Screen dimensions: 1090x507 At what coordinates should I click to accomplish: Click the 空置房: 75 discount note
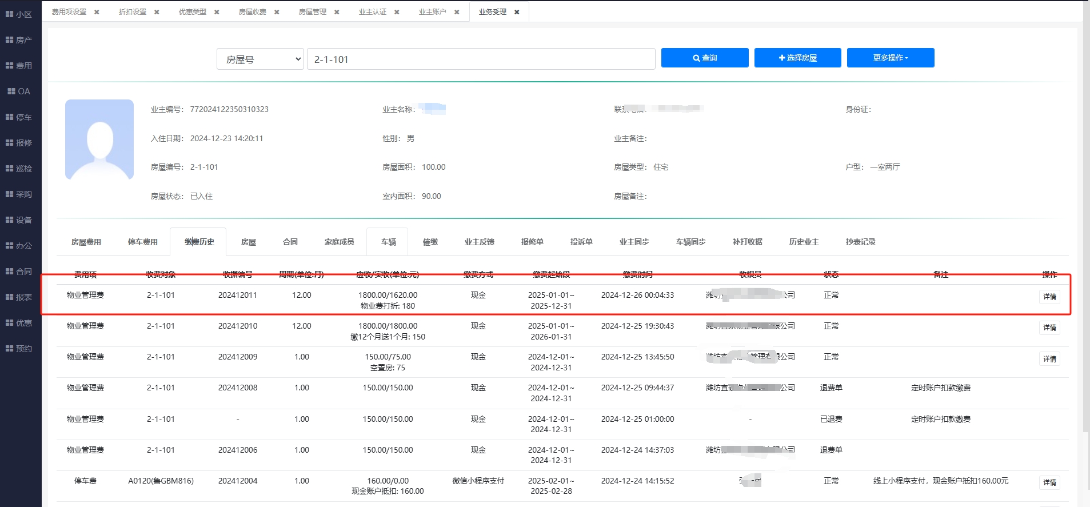[388, 368]
